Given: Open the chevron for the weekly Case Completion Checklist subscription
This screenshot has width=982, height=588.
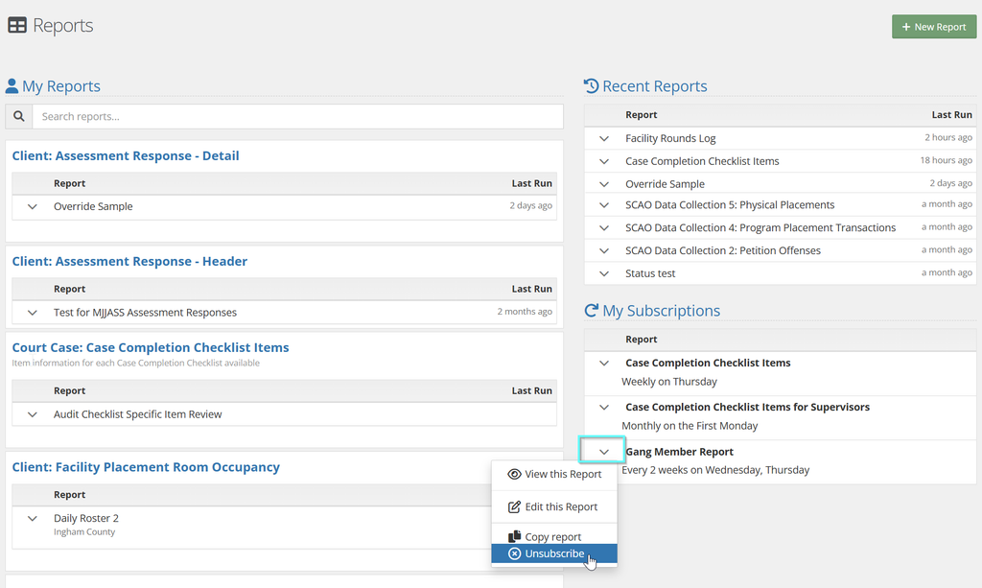Looking at the screenshot, I should pos(604,364).
